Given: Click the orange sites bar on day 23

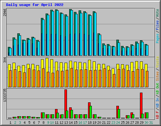Looking at the screenshot, I should tap(114, 81).
